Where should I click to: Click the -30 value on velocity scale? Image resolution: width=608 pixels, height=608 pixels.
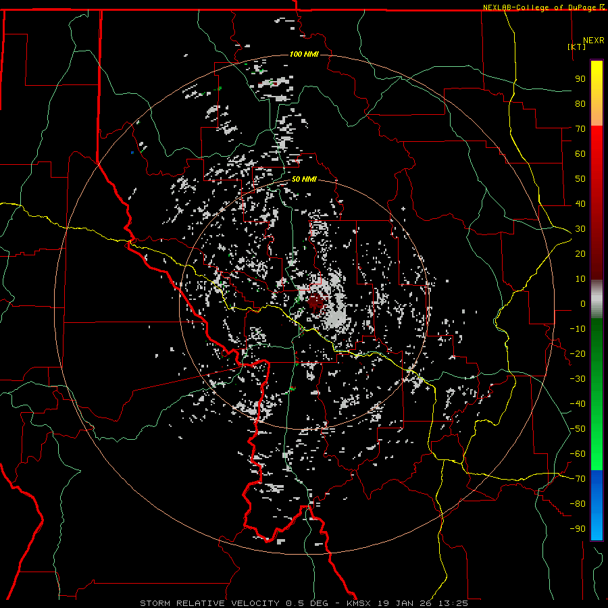578,379
